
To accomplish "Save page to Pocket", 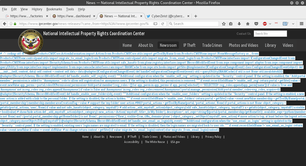I will pos(256,24).
